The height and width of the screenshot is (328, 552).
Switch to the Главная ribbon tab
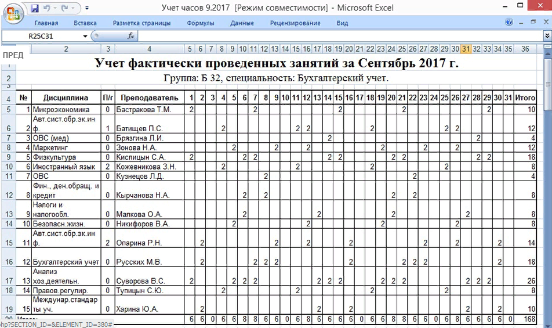click(46, 23)
